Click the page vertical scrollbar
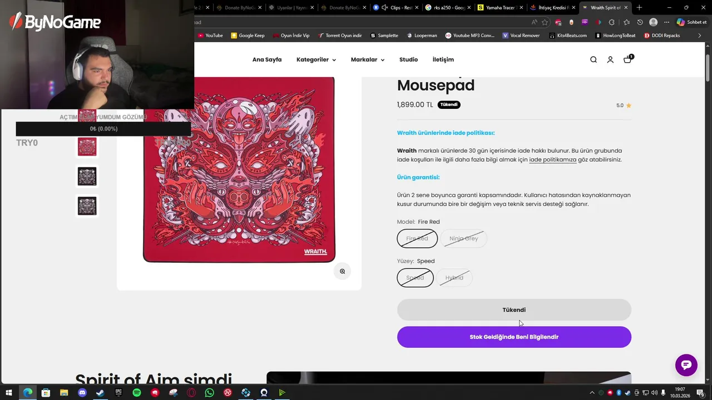This screenshot has width=712, height=400. (x=708, y=68)
